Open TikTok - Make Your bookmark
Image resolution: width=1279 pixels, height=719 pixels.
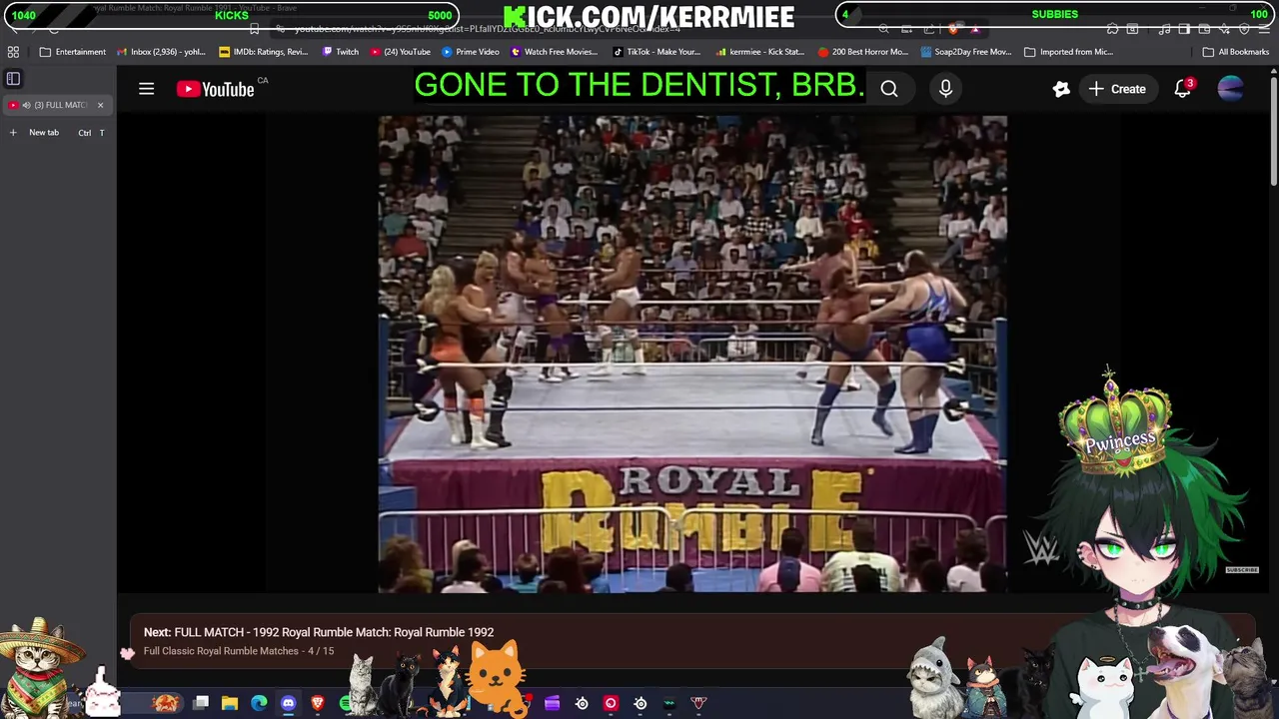click(x=656, y=52)
